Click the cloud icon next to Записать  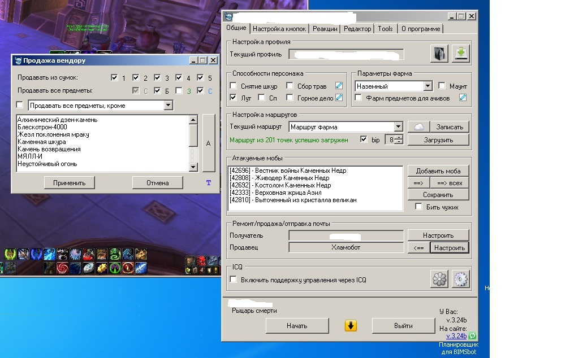tap(418, 127)
